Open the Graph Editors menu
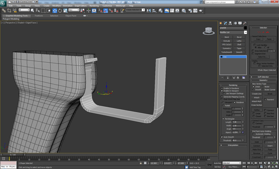This screenshot has height=169, width=279. point(80,6)
